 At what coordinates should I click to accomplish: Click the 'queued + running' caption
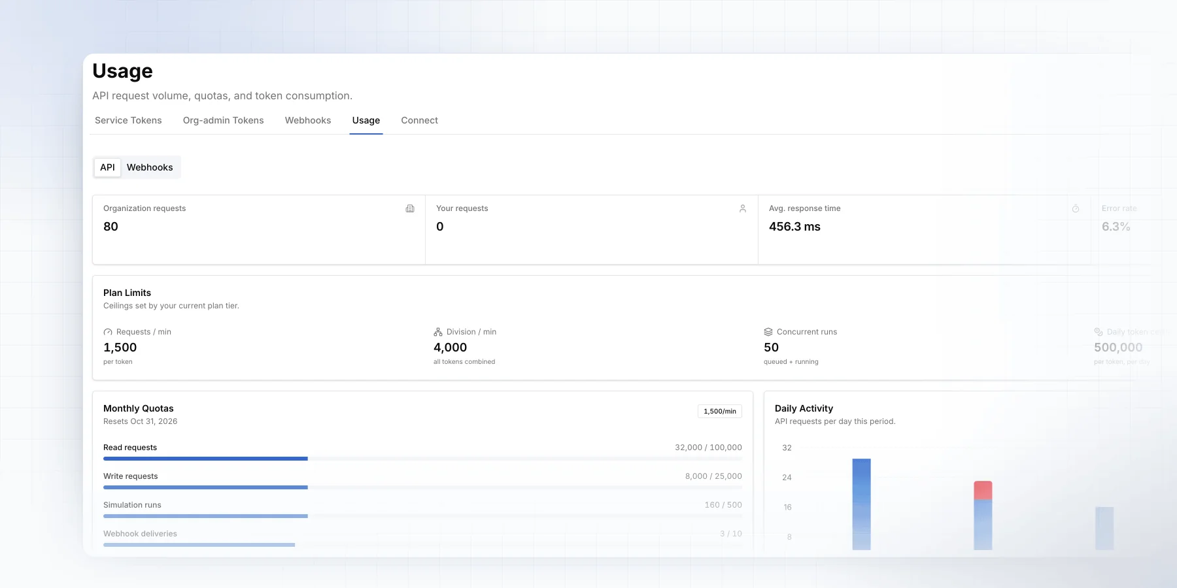coord(791,362)
